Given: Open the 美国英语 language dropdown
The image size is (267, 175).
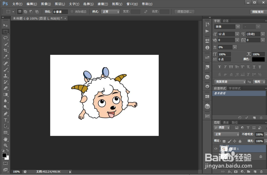Looking at the screenshot, I should pyautogui.click(x=230, y=82).
